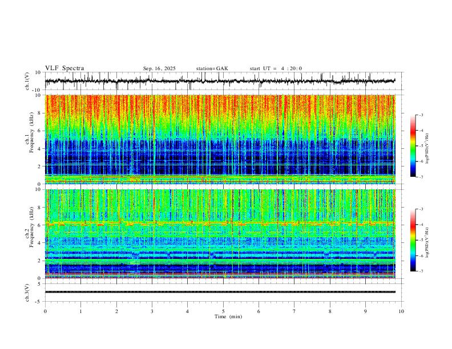Screen dimensions: 452x349
Task: Click the 'start UT = 4 :20: 0' label
Action: pos(276,68)
